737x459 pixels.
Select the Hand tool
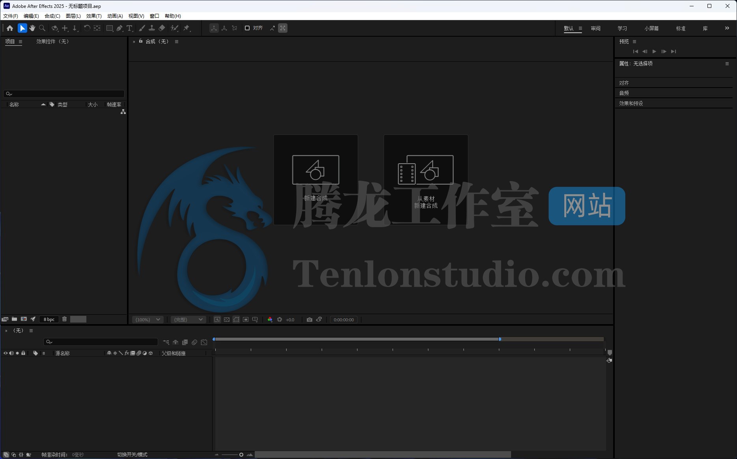tap(32, 28)
